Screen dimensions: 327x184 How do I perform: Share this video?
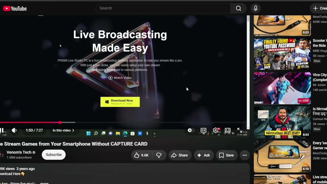pos(180,155)
